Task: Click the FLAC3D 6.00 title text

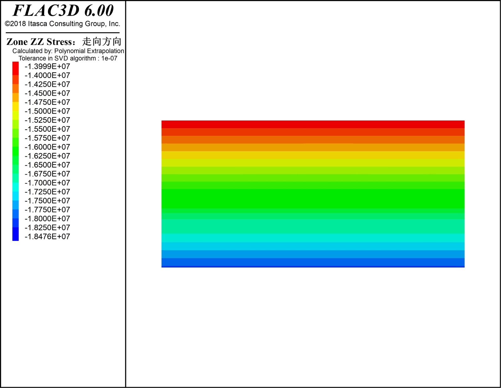Action: click(63, 11)
